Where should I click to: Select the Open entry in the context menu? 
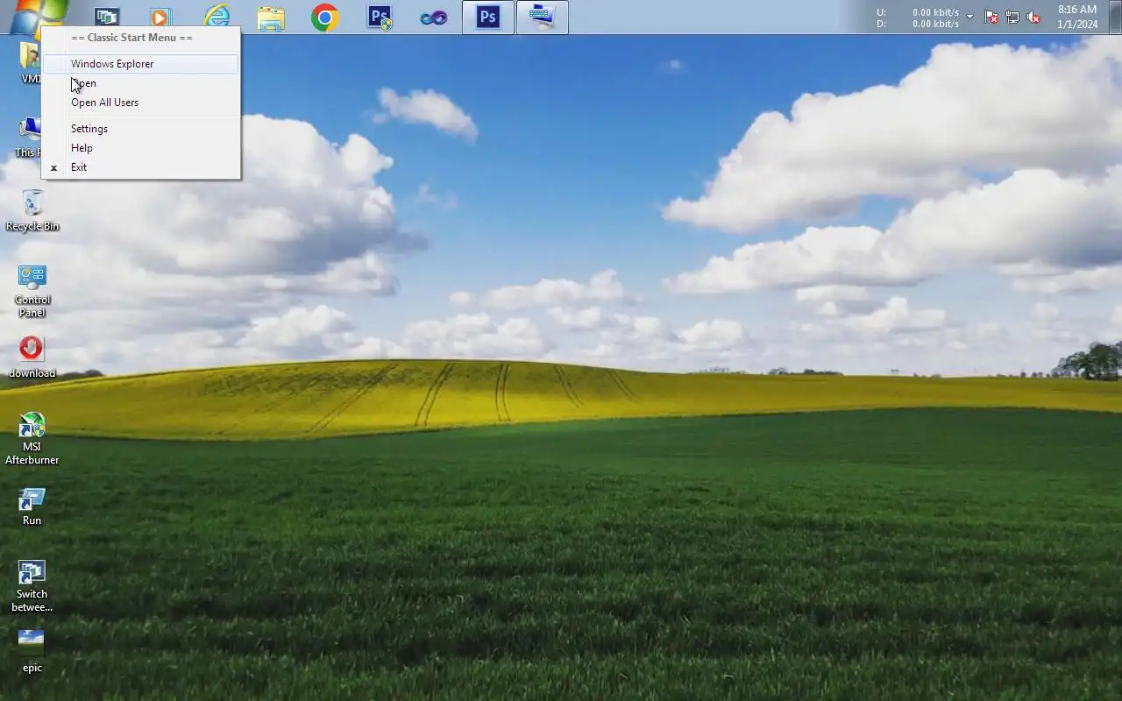[x=140, y=83]
